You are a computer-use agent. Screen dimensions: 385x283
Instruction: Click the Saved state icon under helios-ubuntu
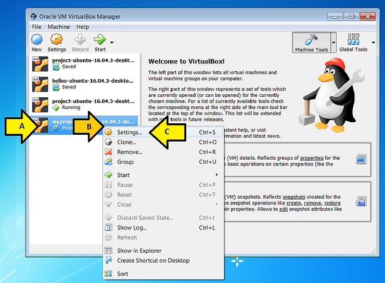coord(56,87)
